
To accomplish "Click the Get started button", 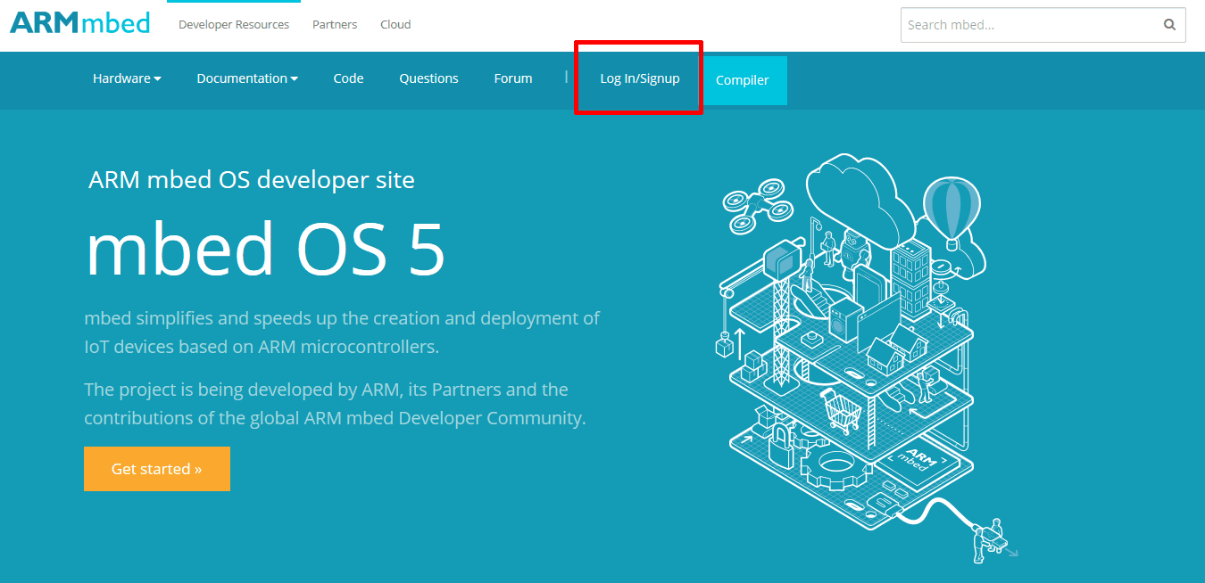I will click(x=157, y=469).
